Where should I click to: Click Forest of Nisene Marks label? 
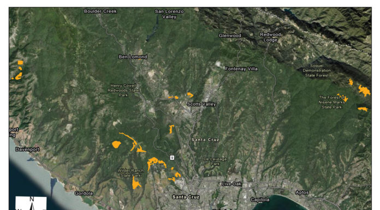(x=332, y=102)
